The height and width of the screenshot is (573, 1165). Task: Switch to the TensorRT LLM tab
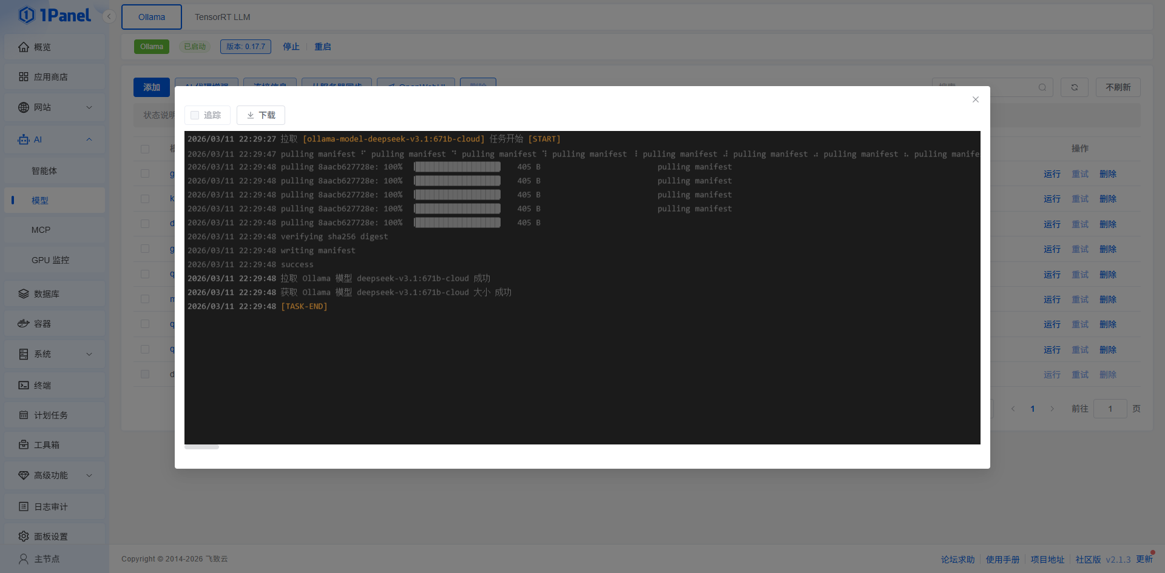pyautogui.click(x=222, y=17)
